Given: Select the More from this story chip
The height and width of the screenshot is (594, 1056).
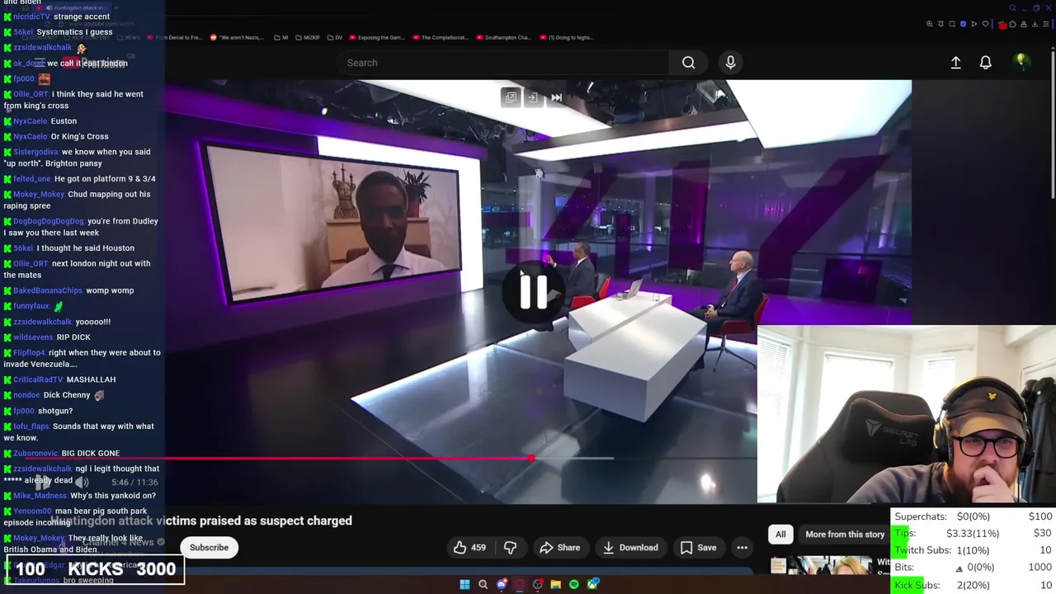Looking at the screenshot, I should point(845,534).
